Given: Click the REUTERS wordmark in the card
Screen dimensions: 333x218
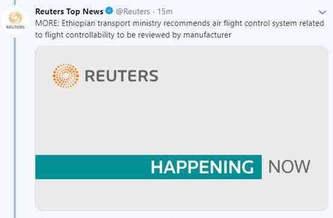Looking at the screenshot, I should (121, 76).
